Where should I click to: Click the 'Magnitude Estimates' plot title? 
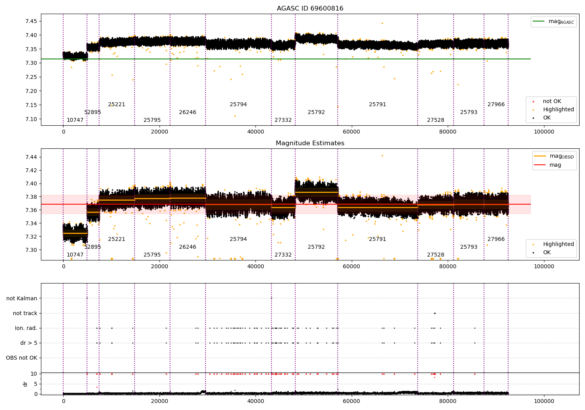point(310,143)
